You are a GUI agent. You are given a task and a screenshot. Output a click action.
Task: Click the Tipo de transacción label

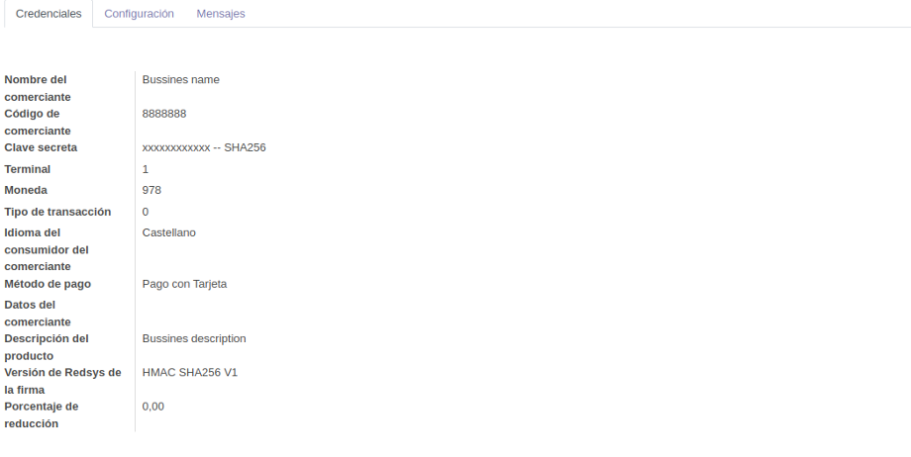tap(57, 212)
